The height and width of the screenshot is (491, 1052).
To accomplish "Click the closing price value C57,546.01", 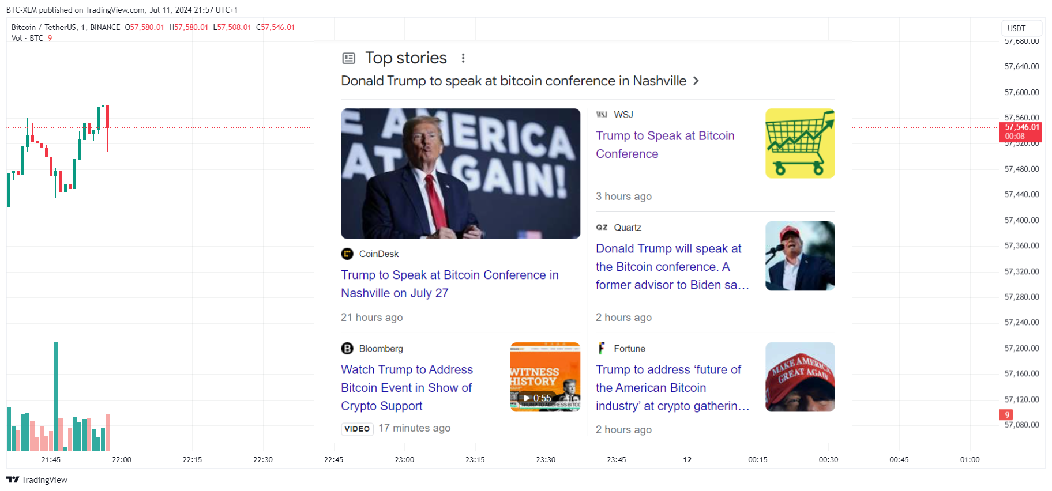I will pos(276,27).
